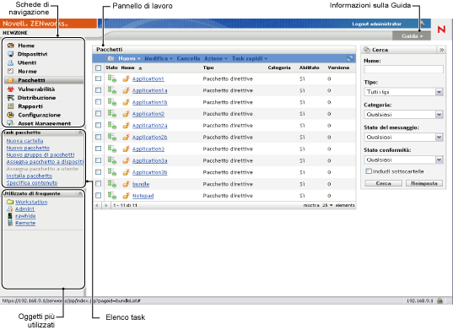This screenshot has width=453, height=330.
Task: Click the bundle icon beside Notepad
Action: [126, 196]
